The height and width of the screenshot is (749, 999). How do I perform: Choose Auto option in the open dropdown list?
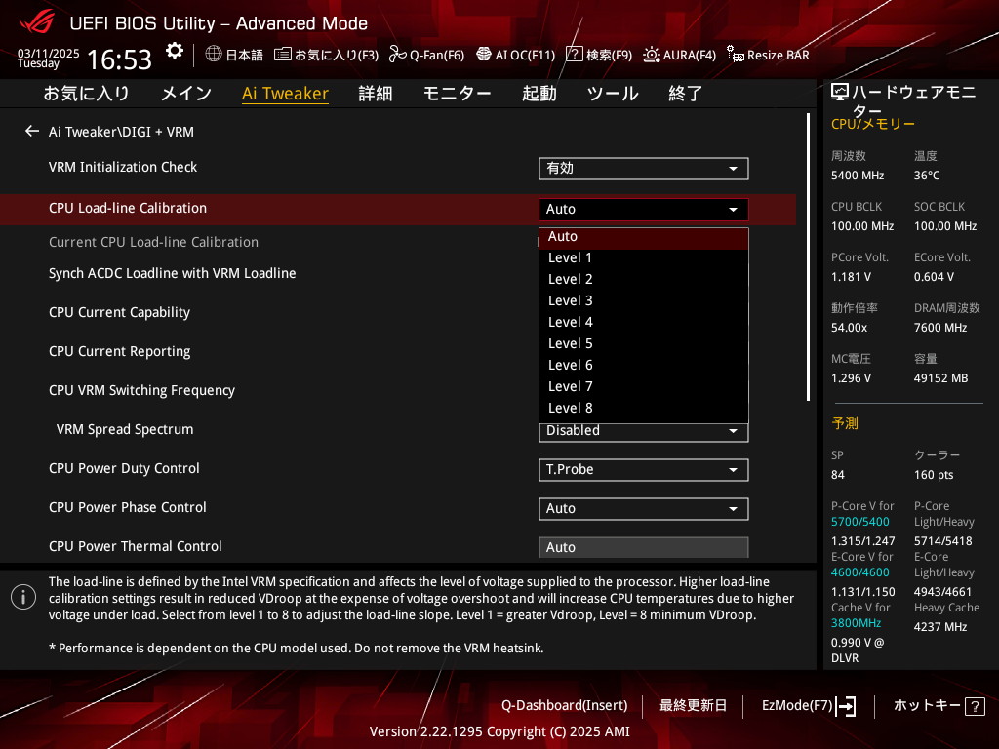pos(563,237)
